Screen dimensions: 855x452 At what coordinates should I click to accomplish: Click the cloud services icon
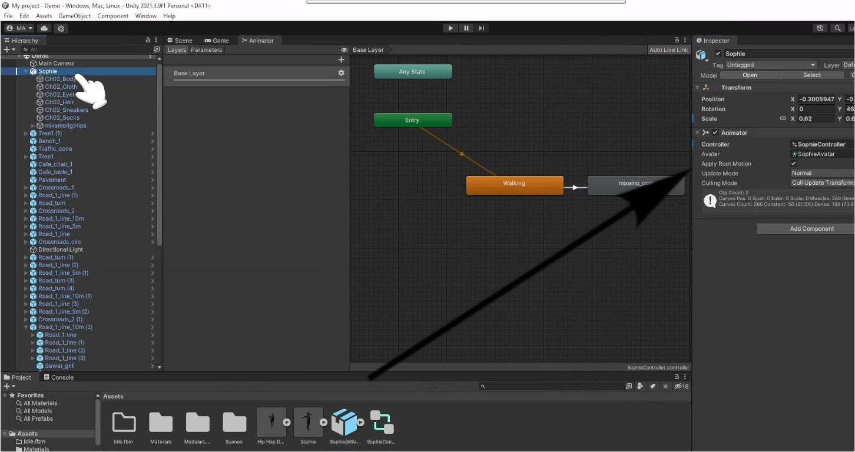44,28
